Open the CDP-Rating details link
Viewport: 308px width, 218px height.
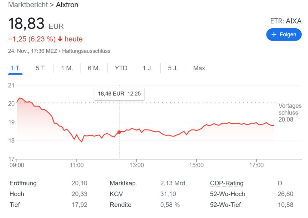coord(226,183)
